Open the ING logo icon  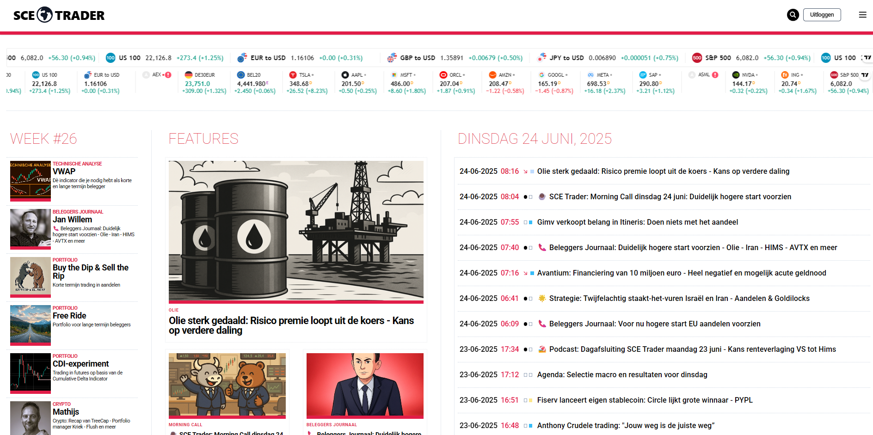pyautogui.click(x=785, y=75)
